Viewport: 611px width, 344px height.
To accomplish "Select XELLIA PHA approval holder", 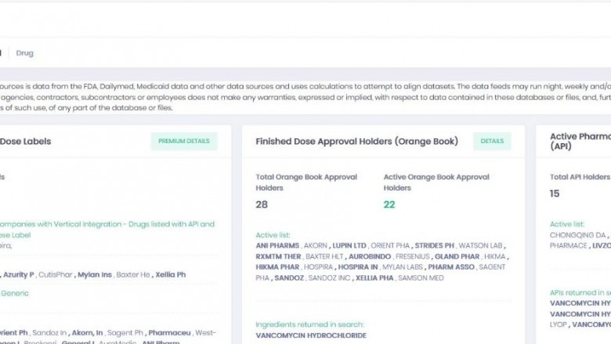I will [x=374, y=278].
